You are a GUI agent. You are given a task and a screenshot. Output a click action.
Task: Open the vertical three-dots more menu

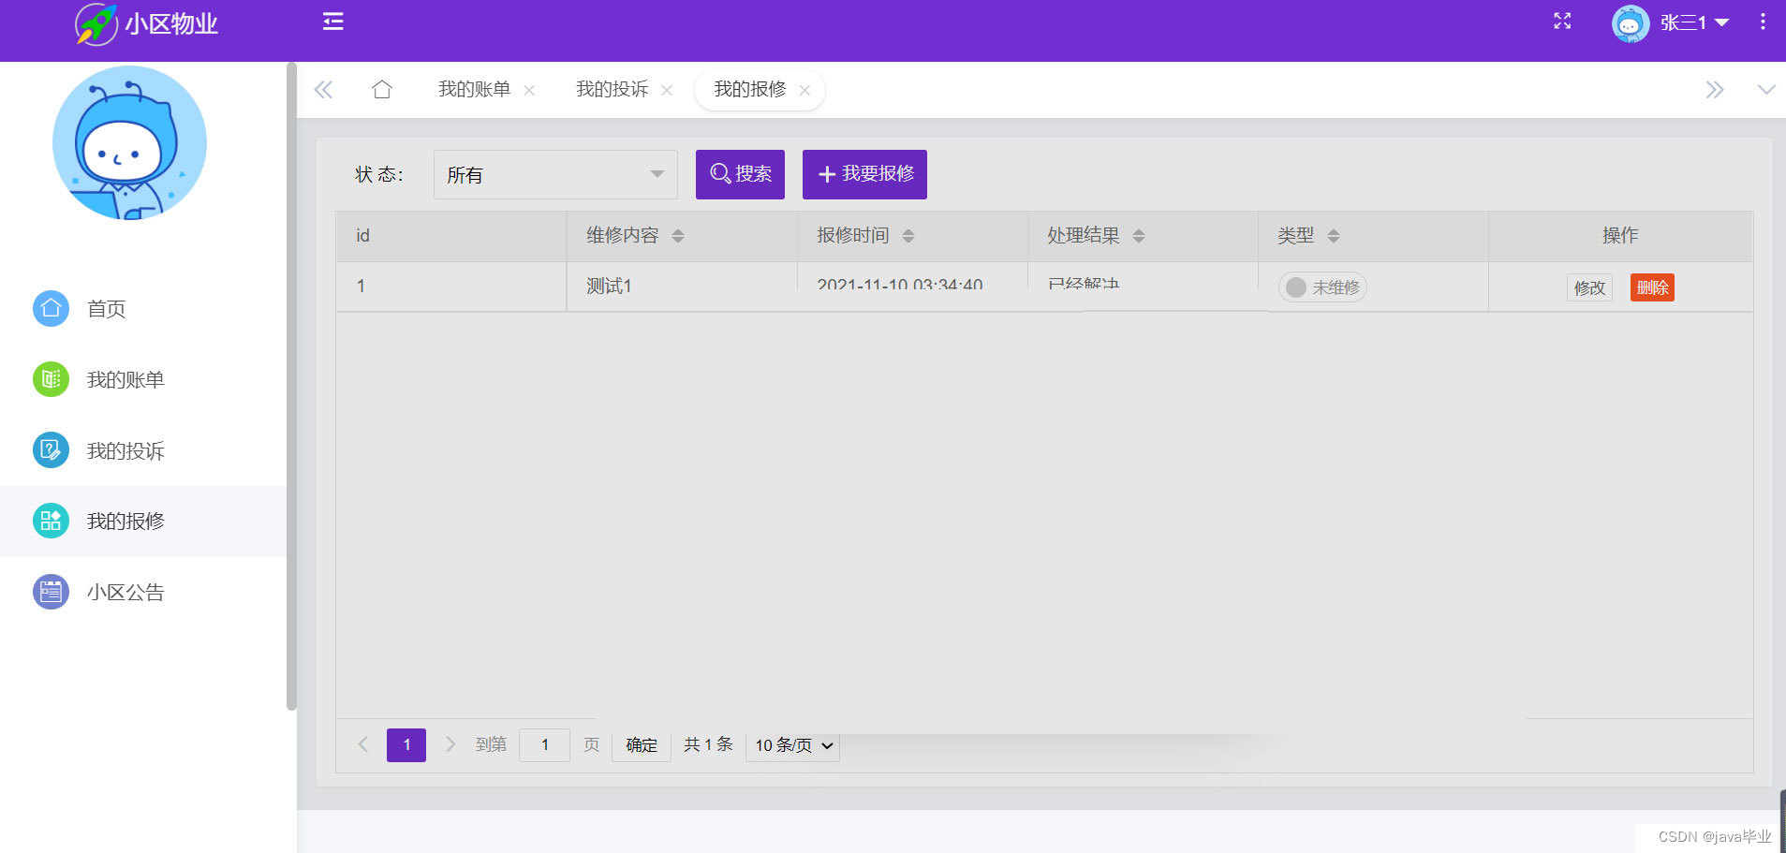click(x=1763, y=22)
